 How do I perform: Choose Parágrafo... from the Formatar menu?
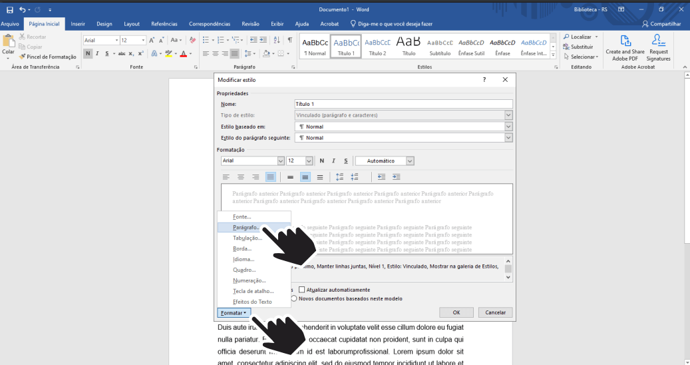coord(246,227)
